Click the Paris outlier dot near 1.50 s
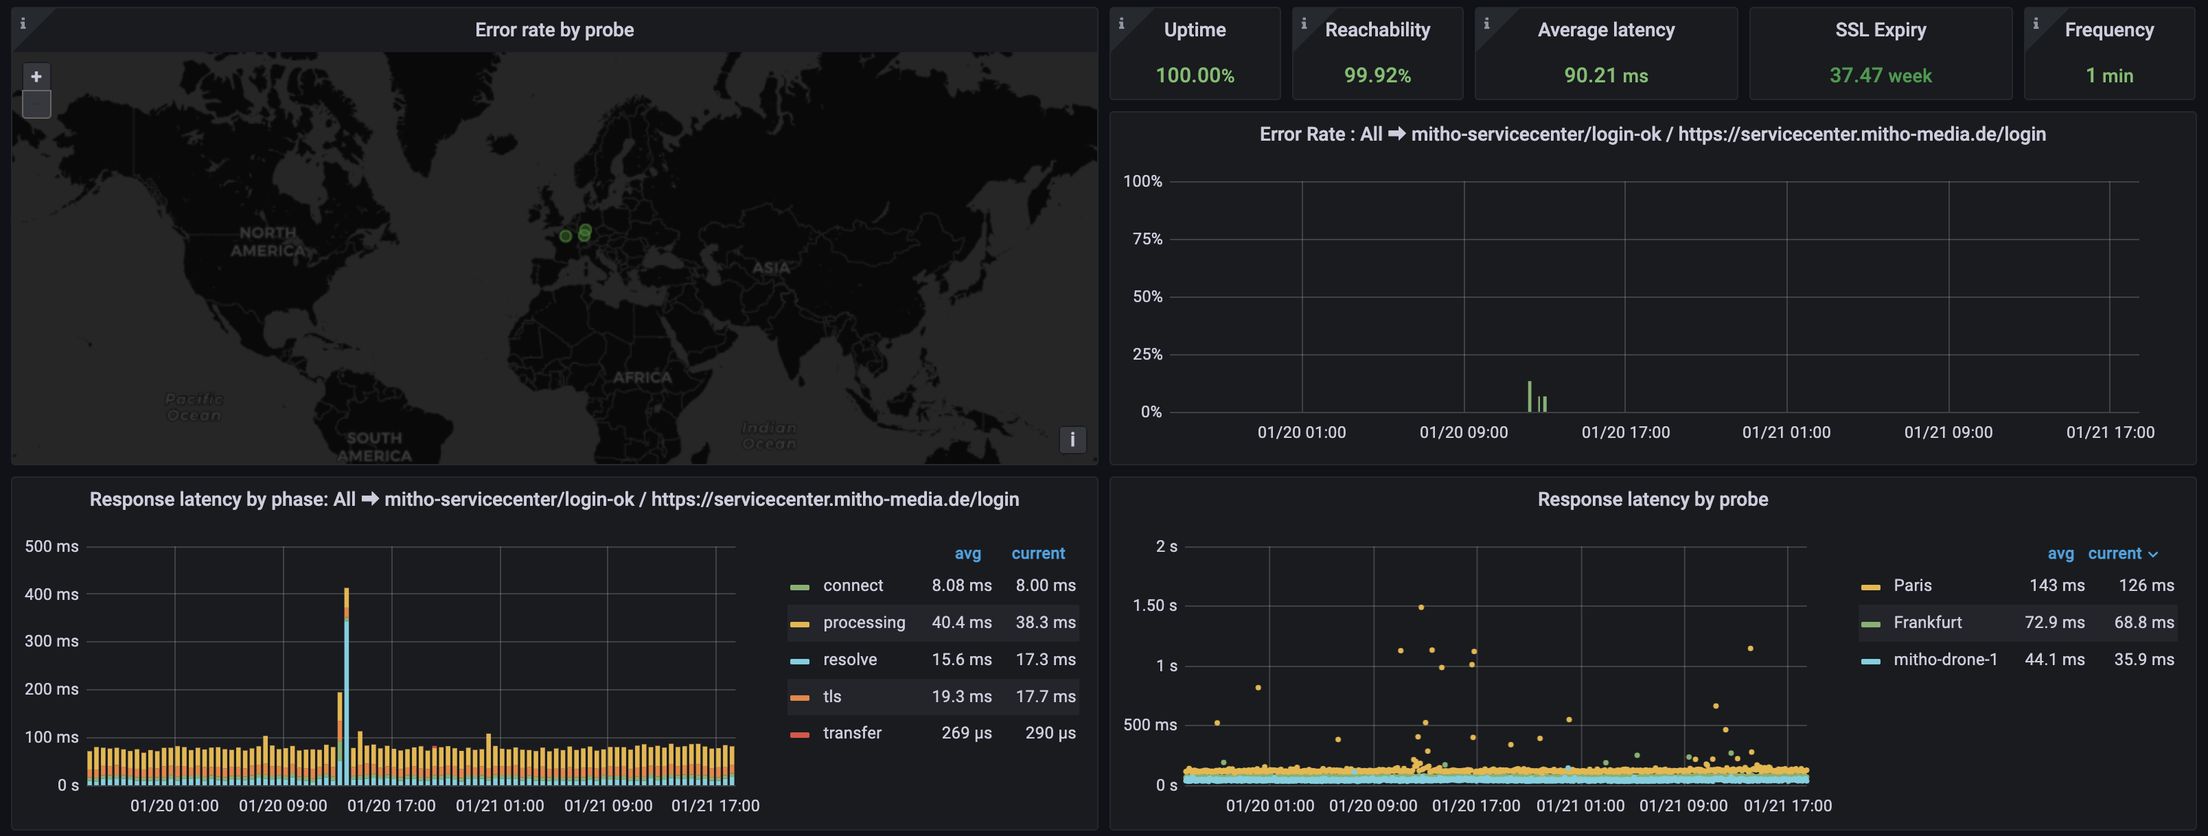Image resolution: width=2208 pixels, height=836 pixels. pos(1421,607)
